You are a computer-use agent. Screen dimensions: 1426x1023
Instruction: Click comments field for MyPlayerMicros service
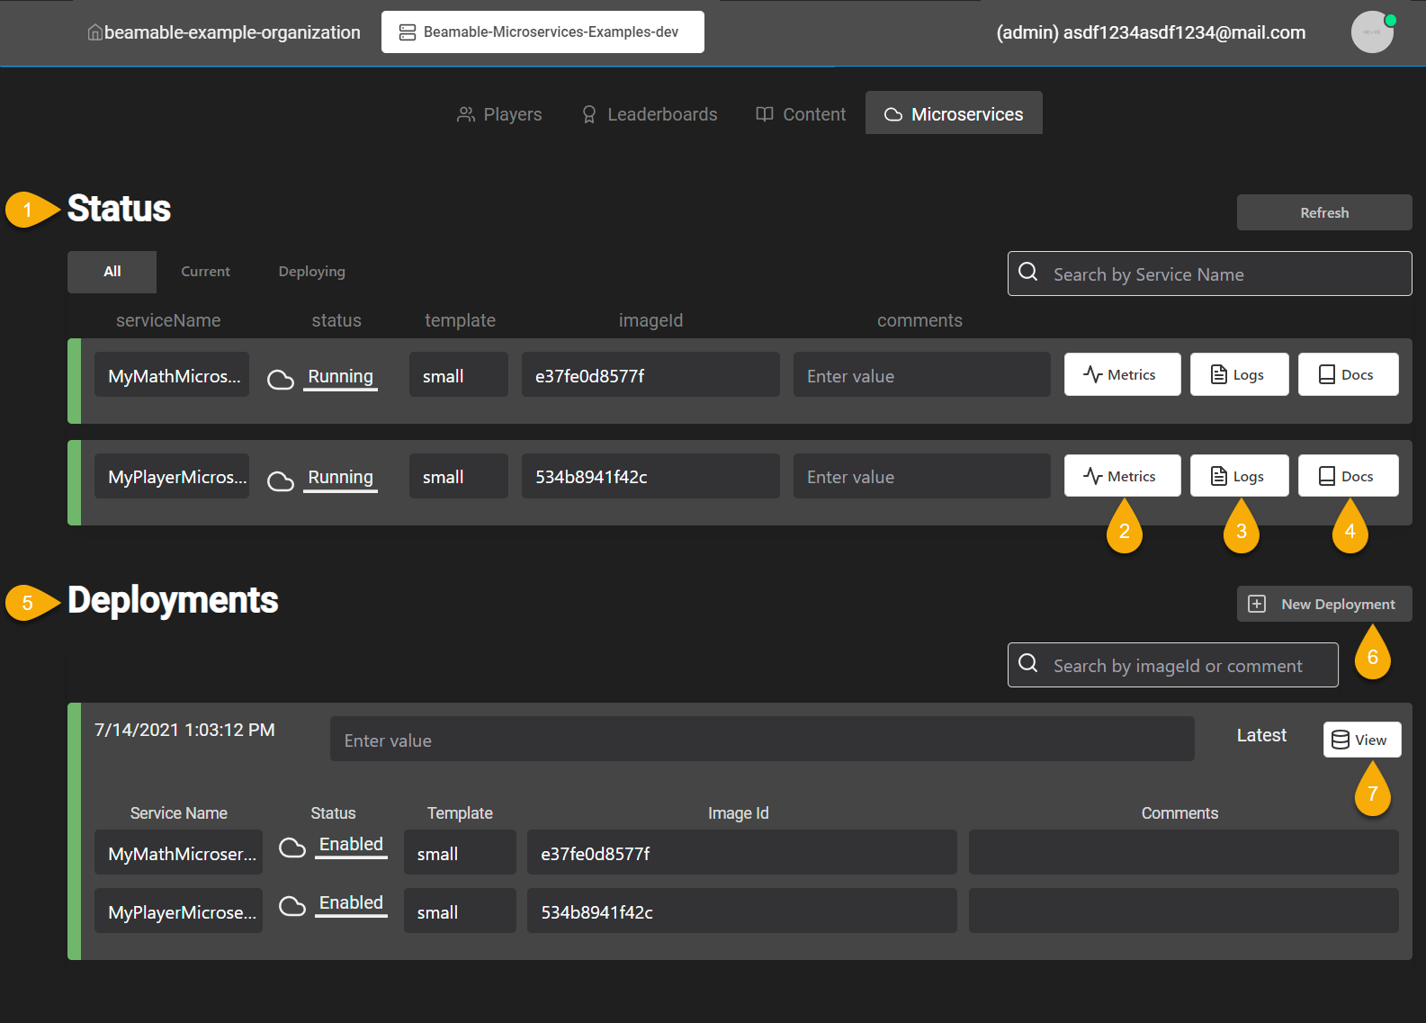pyautogui.click(x=921, y=476)
